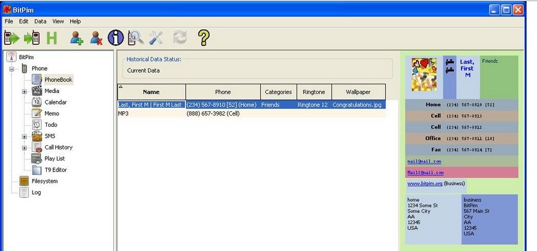Image resolution: width=537 pixels, height=251 pixels.
Task: Expand the Media tree node
Action: click(x=25, y=92)
